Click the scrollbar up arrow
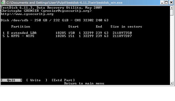This screenshot has height=101, width=175. click(172, 8)
